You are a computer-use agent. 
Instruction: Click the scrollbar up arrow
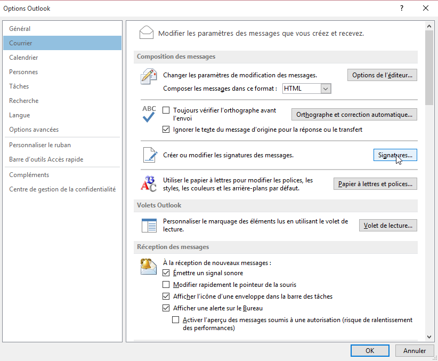pos(429,26)
